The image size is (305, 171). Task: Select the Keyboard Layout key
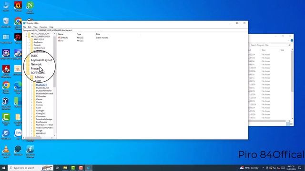(x=41, y=60)
